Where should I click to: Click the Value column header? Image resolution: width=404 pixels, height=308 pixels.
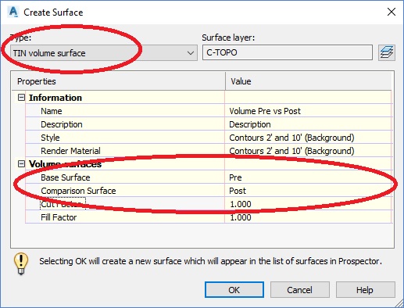pos(309,81)
